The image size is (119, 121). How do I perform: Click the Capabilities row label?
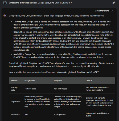(16, 102)
